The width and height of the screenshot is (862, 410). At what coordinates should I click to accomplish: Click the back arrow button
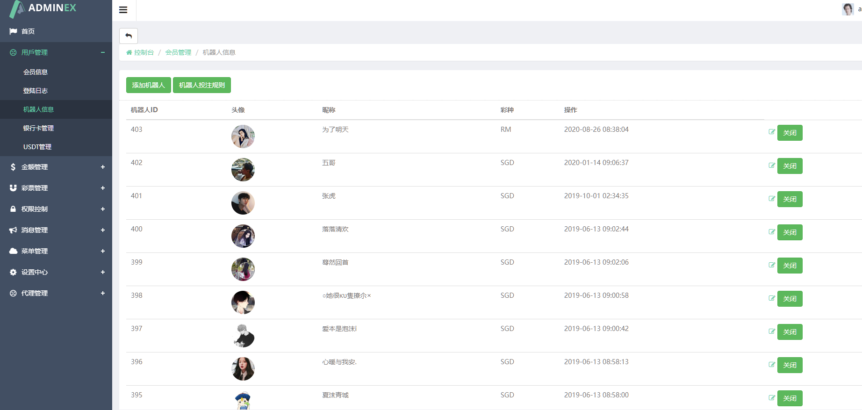[129, 36]
